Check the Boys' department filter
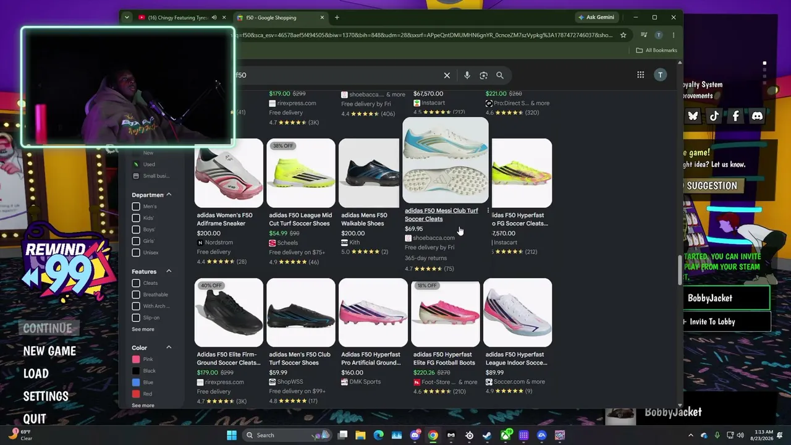 tap(136, 229)
